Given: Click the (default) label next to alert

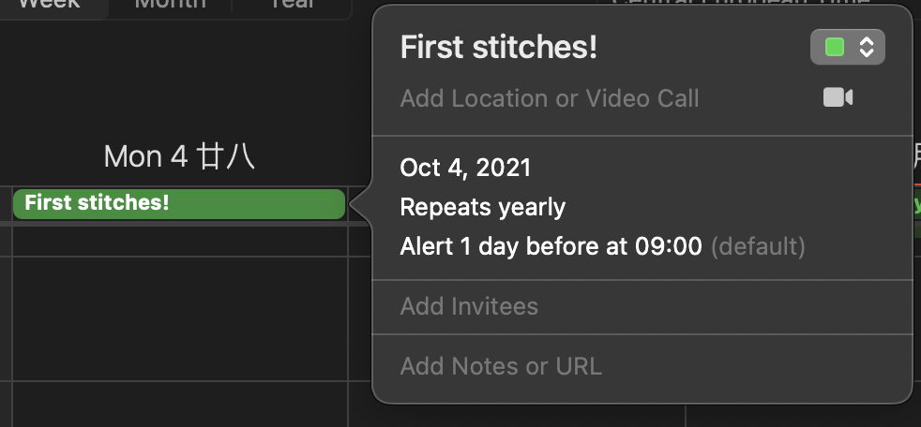Looking at the screenshot, I should click(758, 246).
